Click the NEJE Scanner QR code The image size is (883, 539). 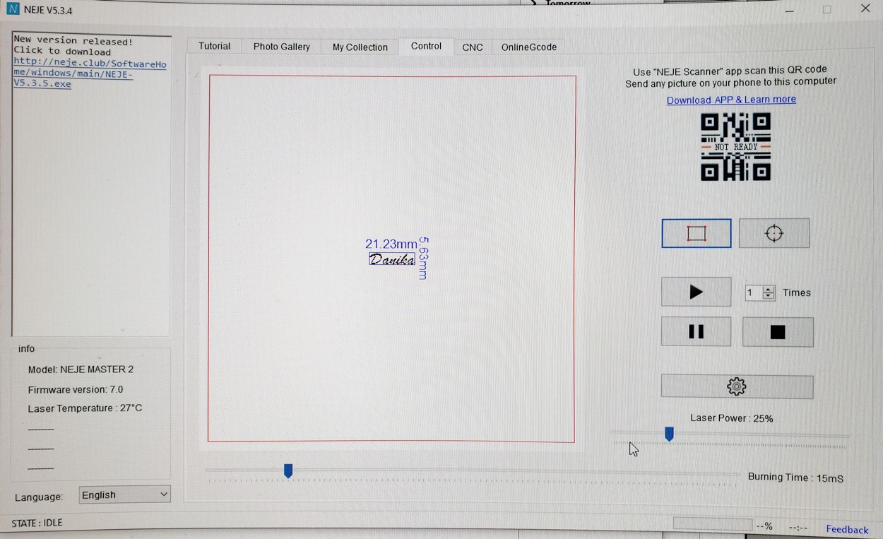coord(735,147)
